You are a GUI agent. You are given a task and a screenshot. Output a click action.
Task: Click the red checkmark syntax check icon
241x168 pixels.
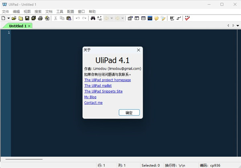[x=187, y=18]
